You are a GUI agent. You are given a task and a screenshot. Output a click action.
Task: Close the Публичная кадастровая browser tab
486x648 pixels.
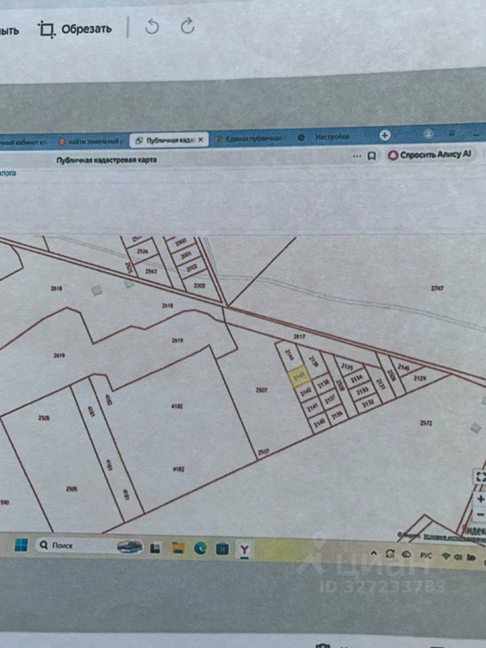[201, 140]
